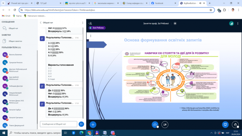This screenshot has height=136, width=242.
Task: Raise hand using the hand icon
Action: 235,125
